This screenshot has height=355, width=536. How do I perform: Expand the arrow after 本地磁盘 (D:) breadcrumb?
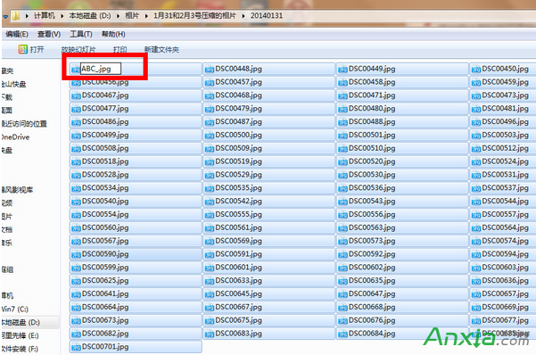[x=118, y=16]
